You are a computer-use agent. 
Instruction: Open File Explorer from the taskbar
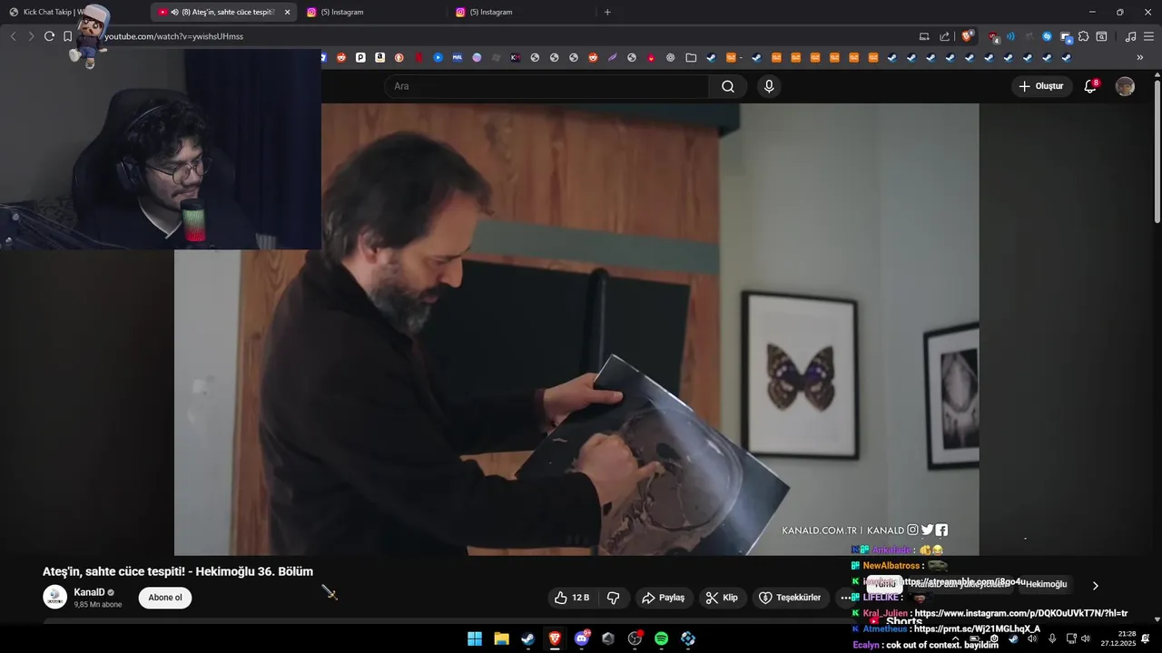501,638
